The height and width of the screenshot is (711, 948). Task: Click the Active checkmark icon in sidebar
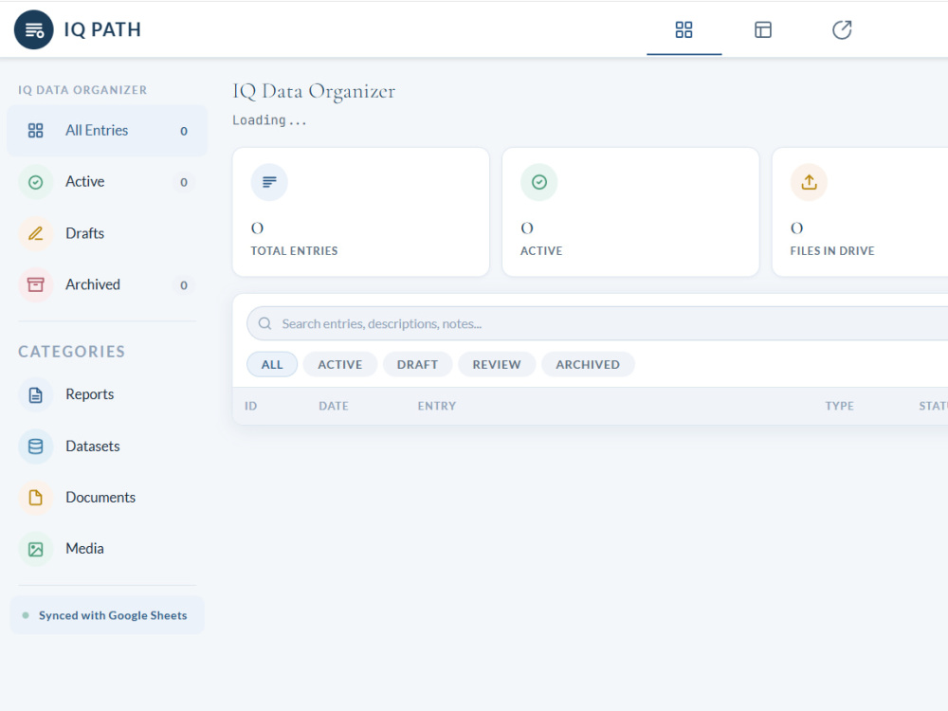click(x=36, y=182)
